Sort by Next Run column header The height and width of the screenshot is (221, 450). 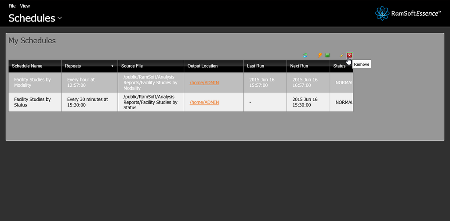299,66
